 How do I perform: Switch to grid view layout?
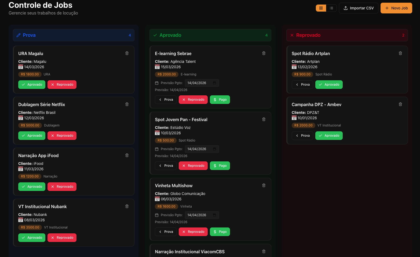pyautogui.click(x=321, y=8)
